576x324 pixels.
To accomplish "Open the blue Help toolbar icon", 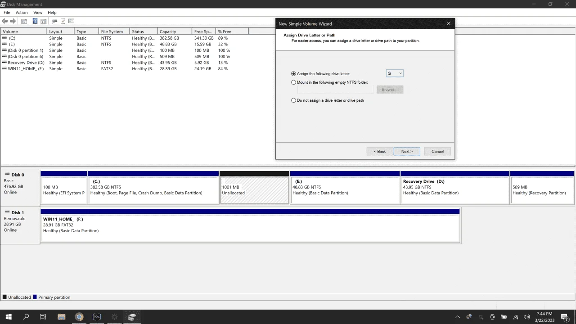I will 35,21.
